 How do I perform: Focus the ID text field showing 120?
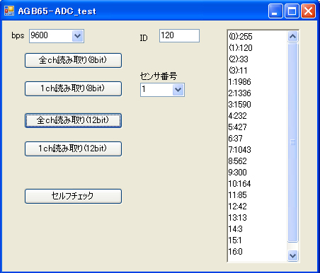tap(179, 36)
